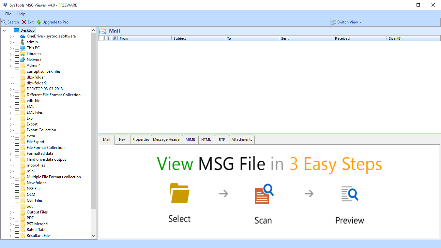Select the OST Files folder label
This screenshot has width=441, height=248.
click(x=35, y=200)
